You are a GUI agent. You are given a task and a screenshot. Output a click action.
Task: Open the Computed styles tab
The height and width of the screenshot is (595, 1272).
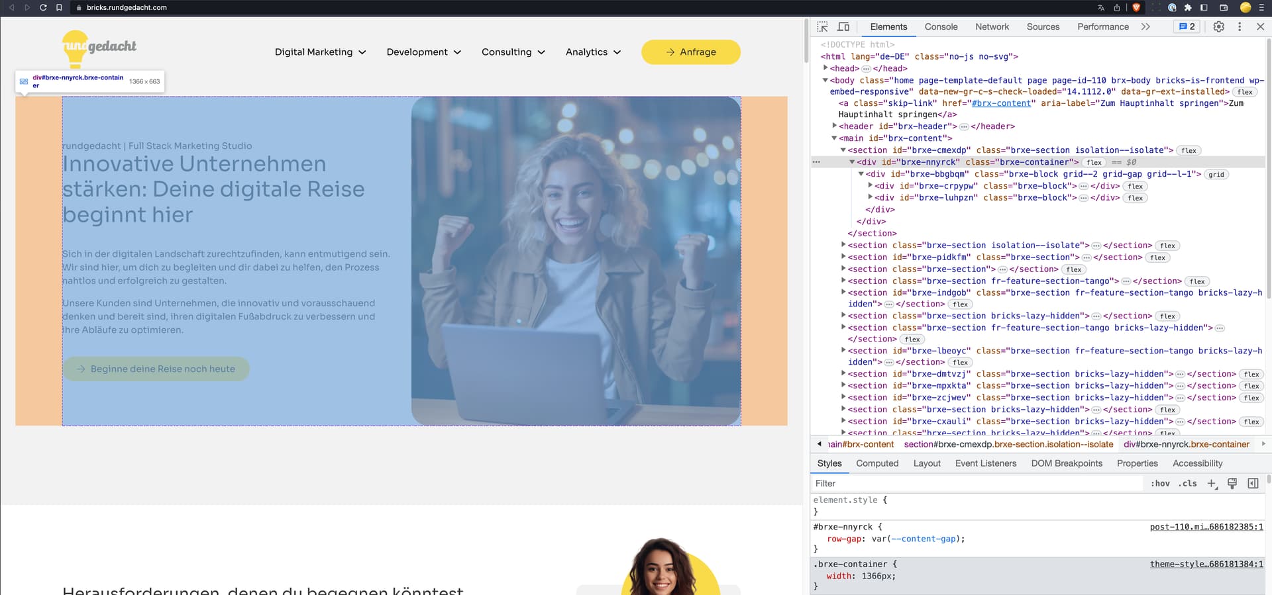pos(877,463)
